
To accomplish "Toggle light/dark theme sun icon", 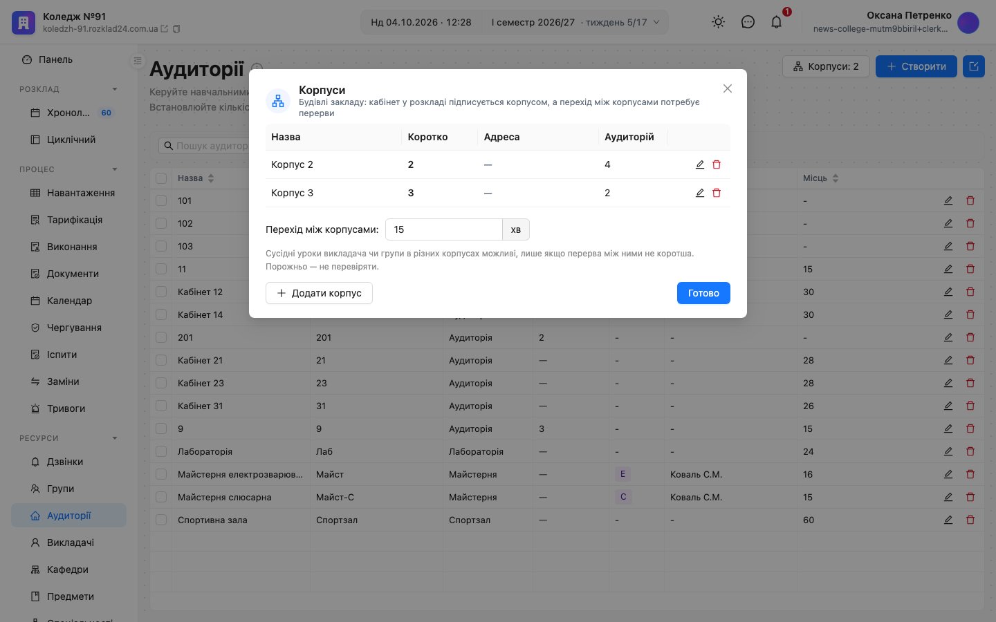I will pyautogui.click(x=719, y=22).
